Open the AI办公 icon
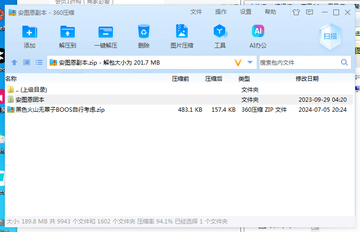 pos(258,31)
